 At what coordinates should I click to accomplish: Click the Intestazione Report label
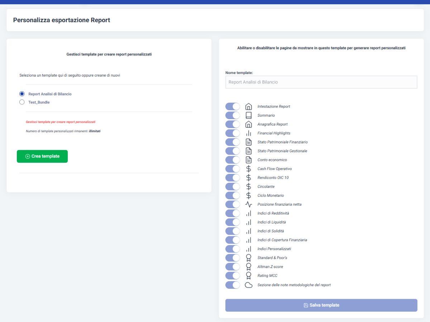[x=274, y=107]
